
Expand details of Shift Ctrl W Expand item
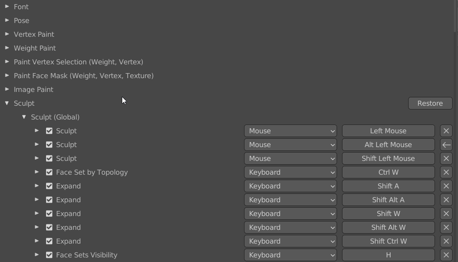(37, 241)
